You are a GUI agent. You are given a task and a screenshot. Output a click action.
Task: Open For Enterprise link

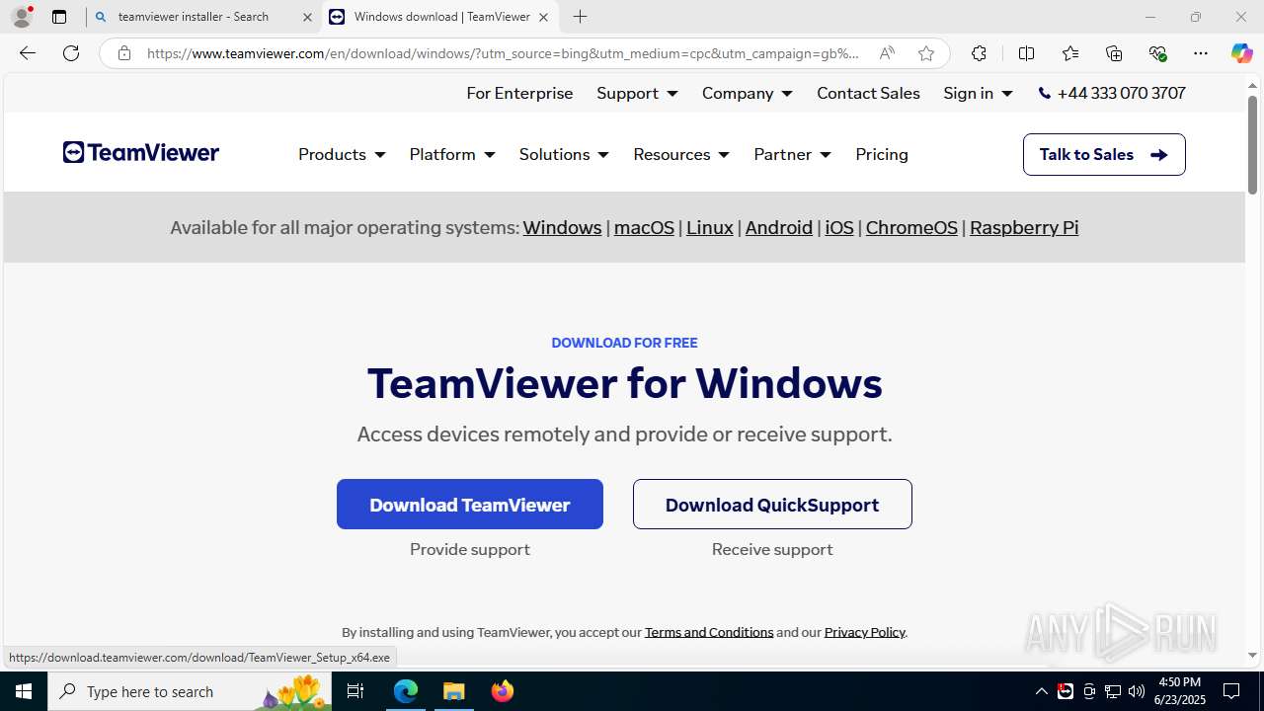pyautogui.click(x=519, y=93)
